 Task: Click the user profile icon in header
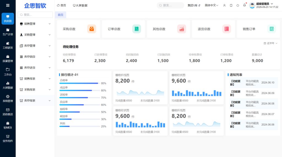coord(224,6)
